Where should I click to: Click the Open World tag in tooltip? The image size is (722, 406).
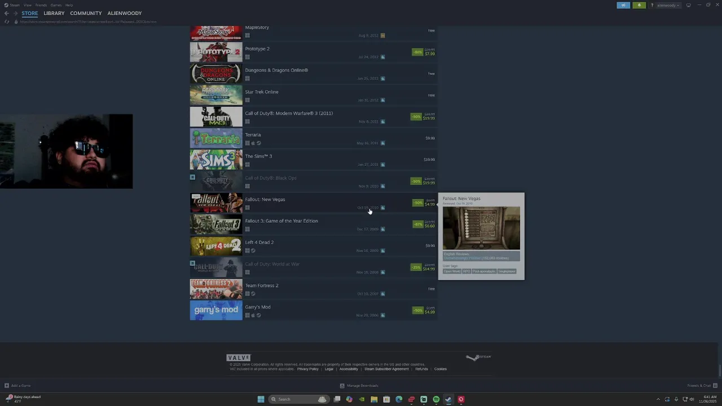click(x=452, y=271)
